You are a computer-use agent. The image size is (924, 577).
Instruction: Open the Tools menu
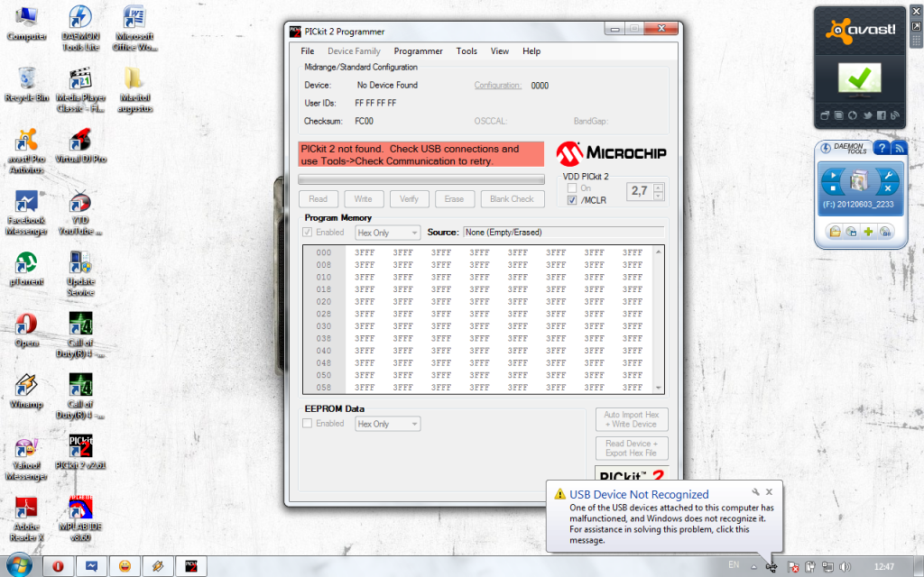point(467,51)
